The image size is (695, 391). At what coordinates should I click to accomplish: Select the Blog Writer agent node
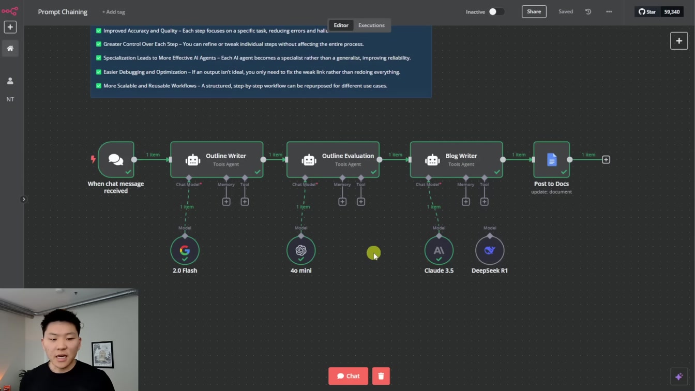[x=456, y=159]
